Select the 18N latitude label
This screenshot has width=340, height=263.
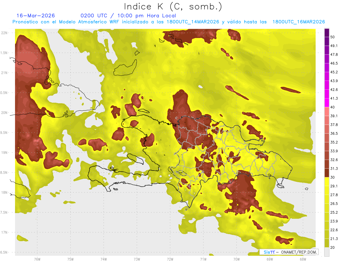click(4, 192)
